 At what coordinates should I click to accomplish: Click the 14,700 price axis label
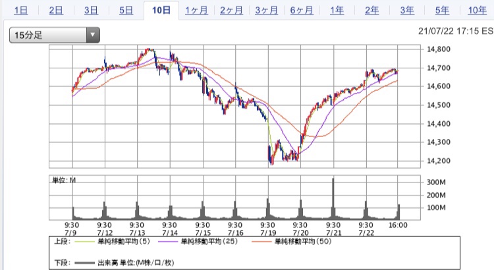coord(439,68)
